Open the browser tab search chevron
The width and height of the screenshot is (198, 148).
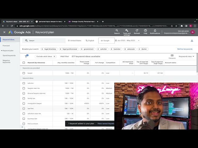195,22
